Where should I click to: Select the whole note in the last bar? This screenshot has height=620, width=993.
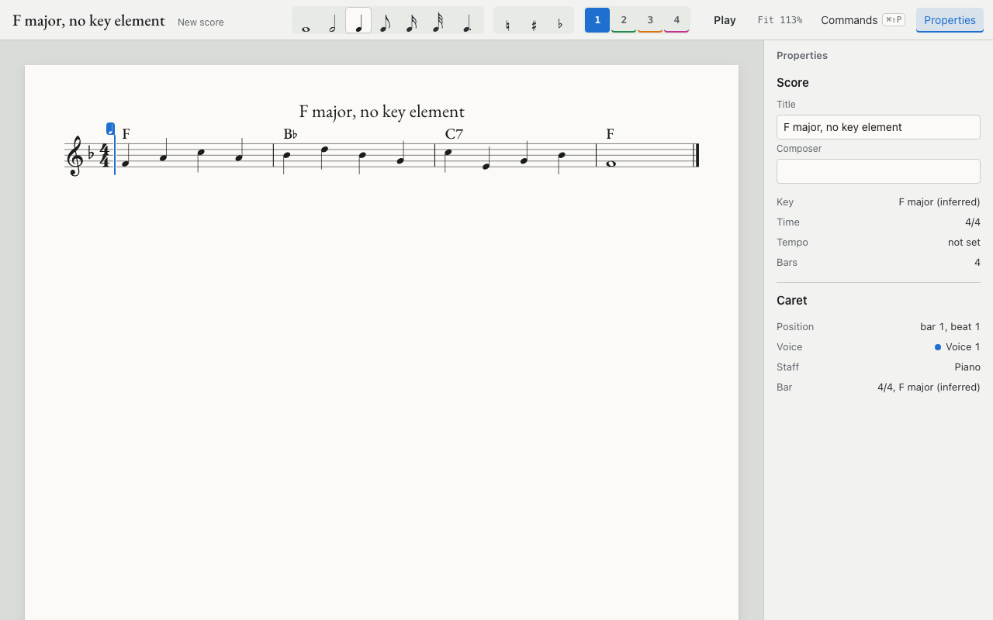(611, 164)
